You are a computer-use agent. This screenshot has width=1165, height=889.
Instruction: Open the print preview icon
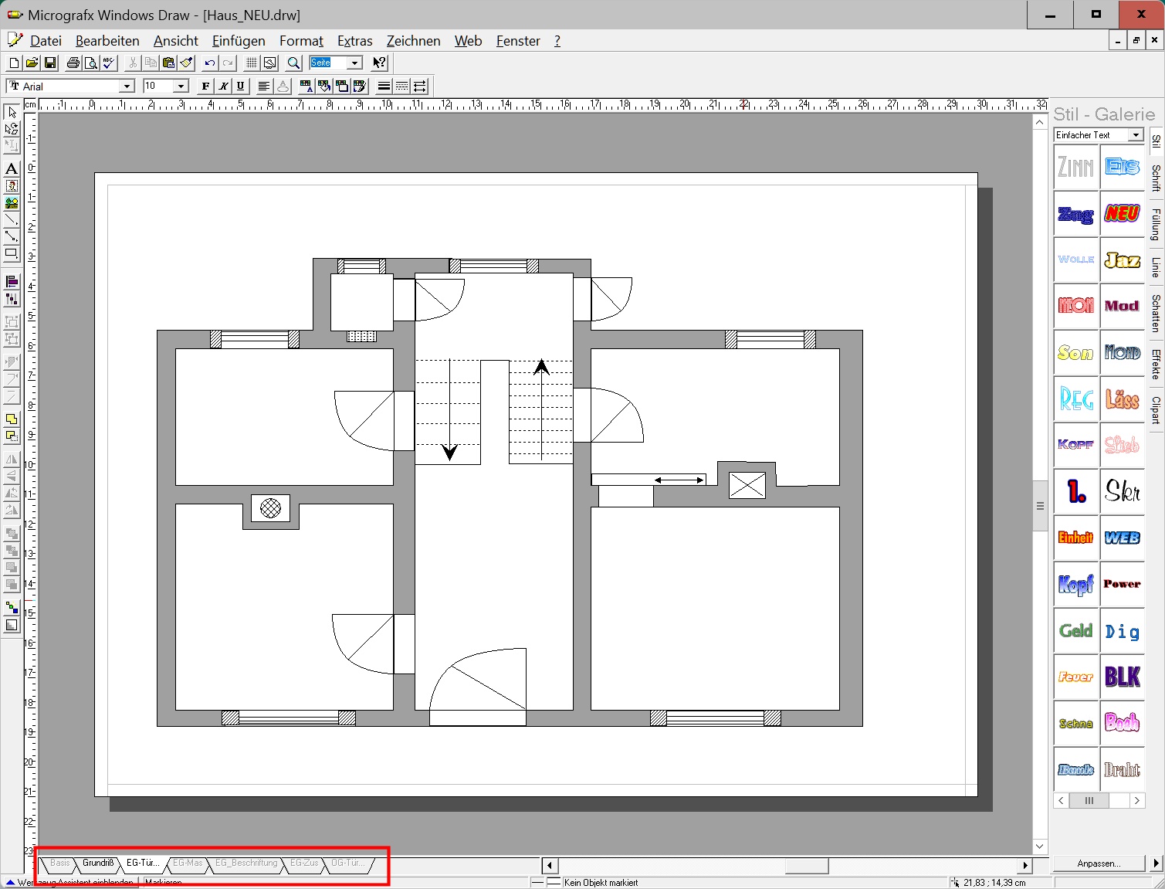pyautogui.click(x=91, y=63)
